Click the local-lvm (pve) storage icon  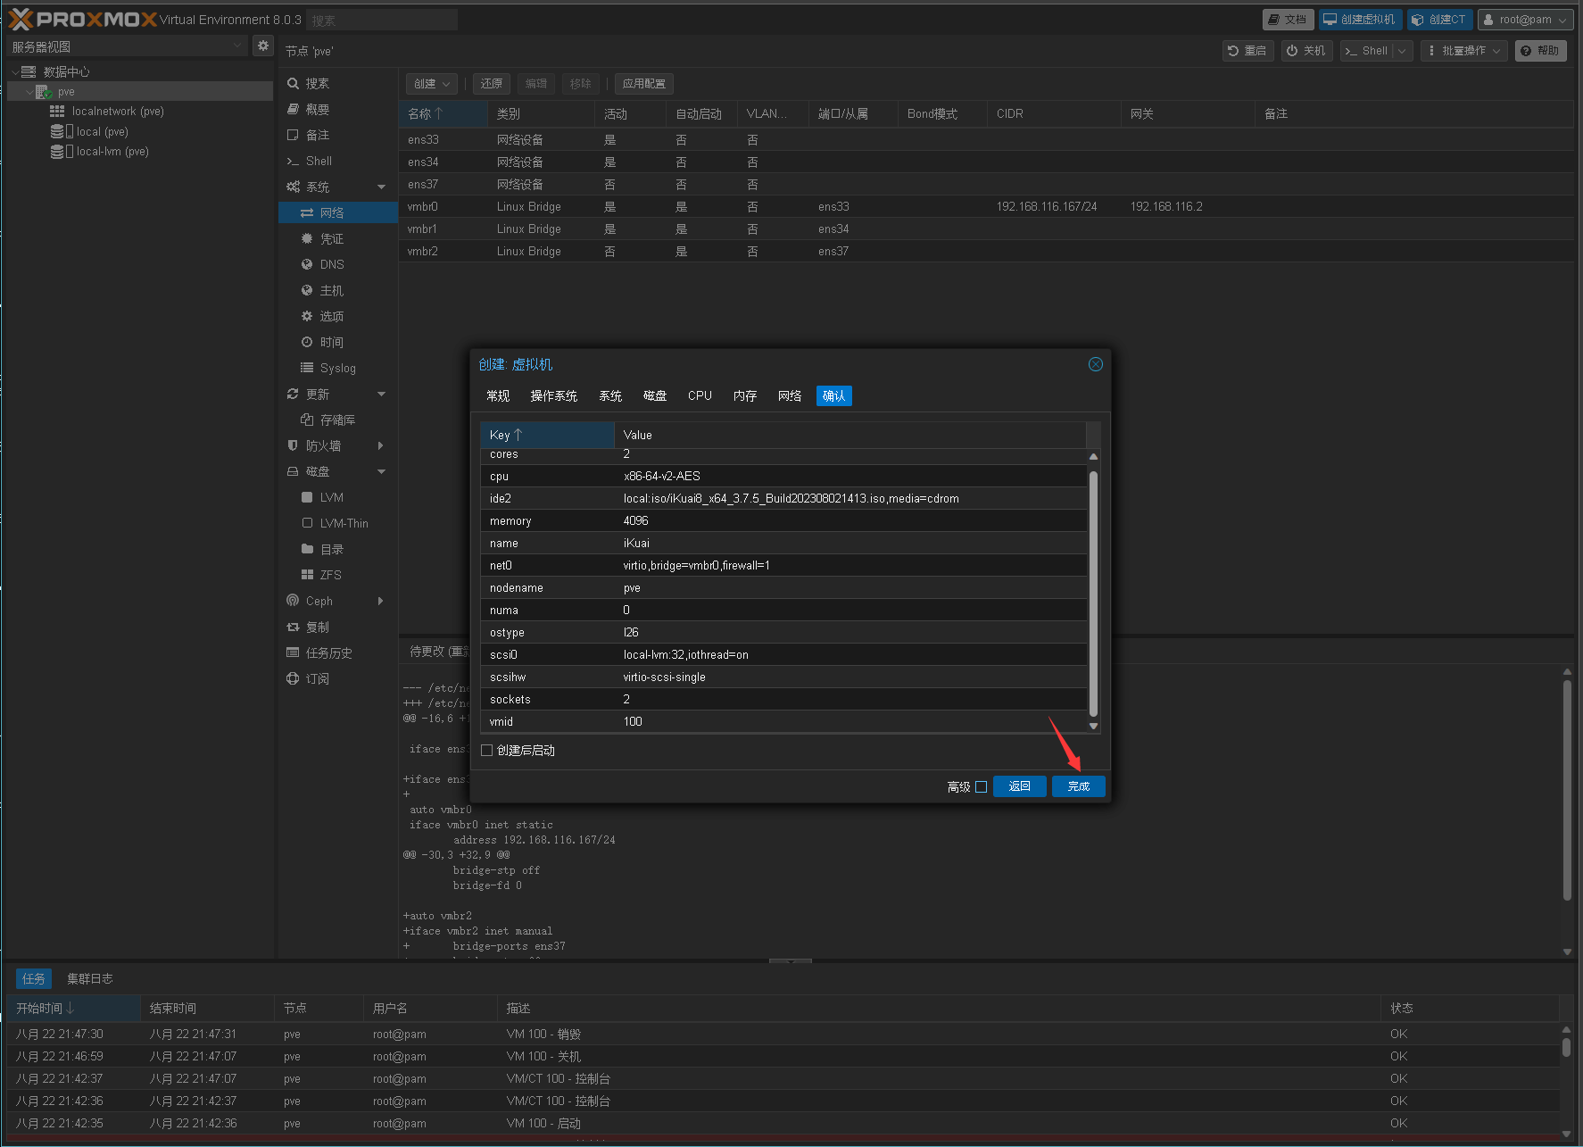point(57,152)
